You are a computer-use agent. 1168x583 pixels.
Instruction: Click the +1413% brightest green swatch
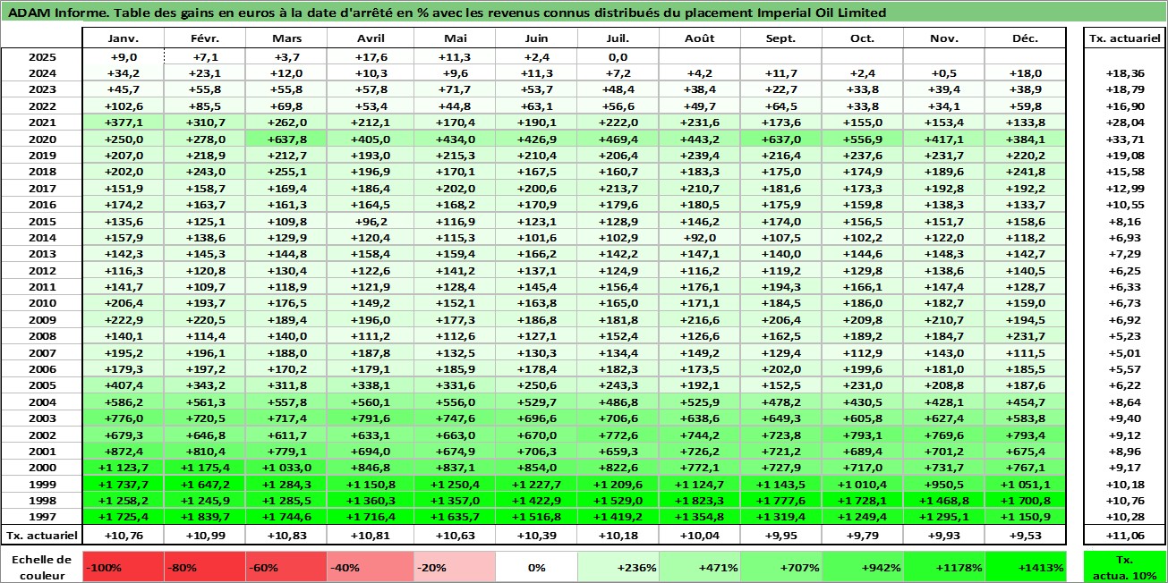click(1024, 567)
